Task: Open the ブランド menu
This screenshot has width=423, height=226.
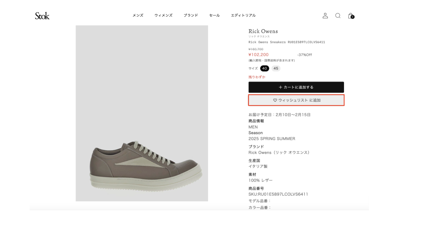Action: 191,15
